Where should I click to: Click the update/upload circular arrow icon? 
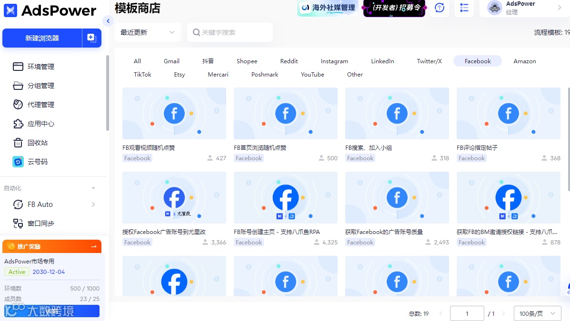[x=440, y=8]
